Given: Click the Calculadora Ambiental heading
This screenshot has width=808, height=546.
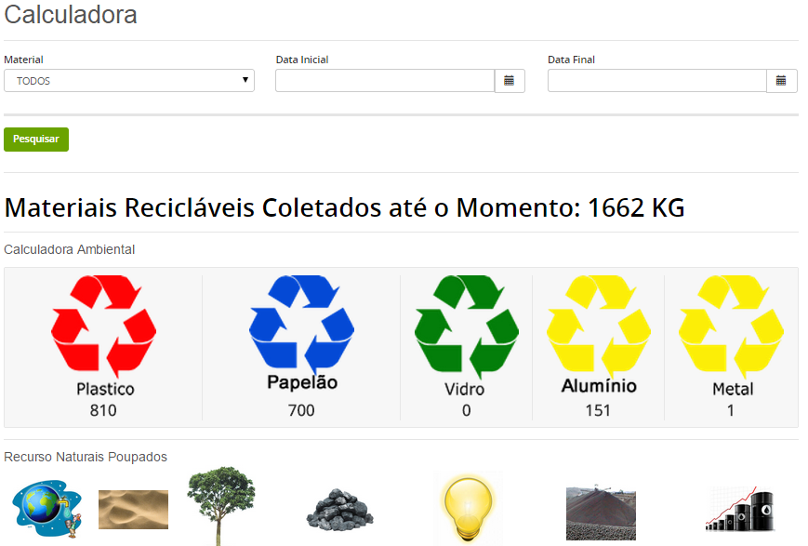Looking at the screenshot, I should coord(69,249).
